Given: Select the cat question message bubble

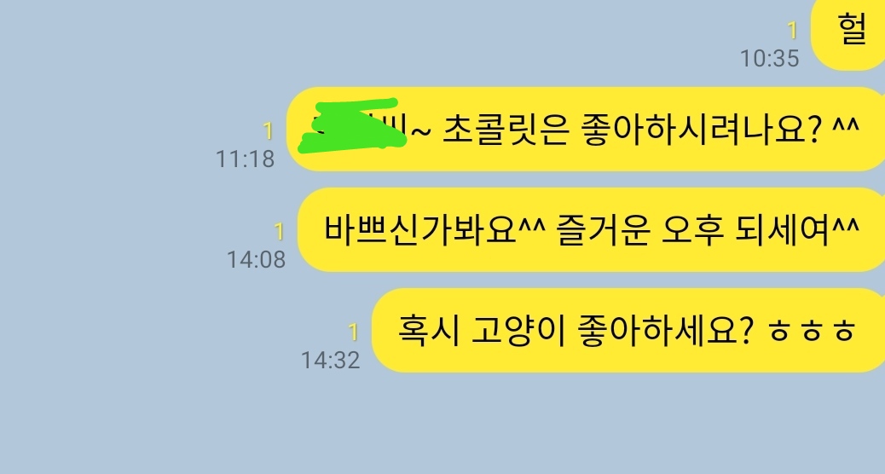Looking at the screenshot, I should 628,330.
